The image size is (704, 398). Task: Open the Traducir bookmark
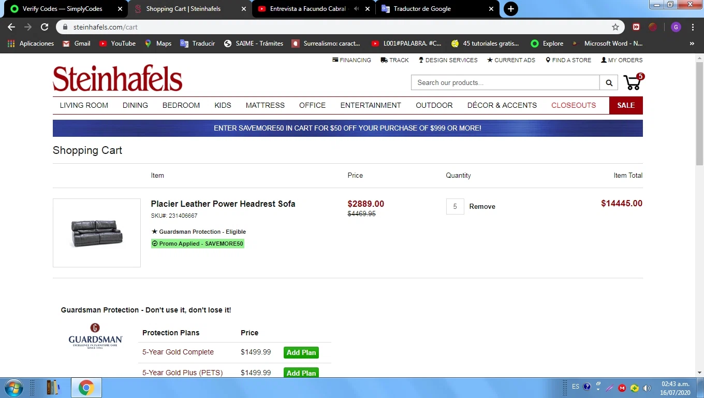(197, 44)
